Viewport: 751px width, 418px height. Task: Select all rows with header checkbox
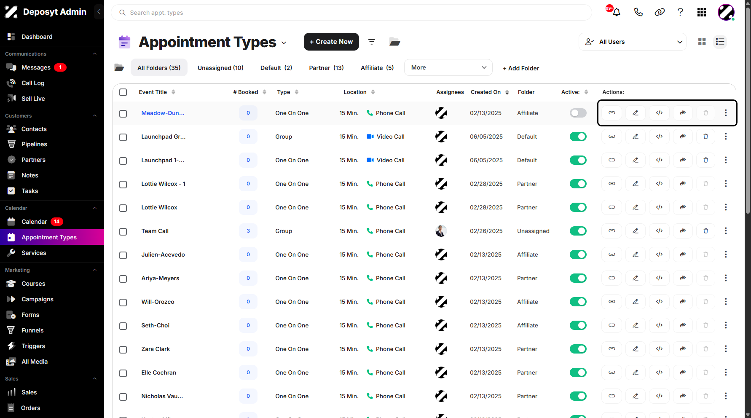(x=123, y=92)
